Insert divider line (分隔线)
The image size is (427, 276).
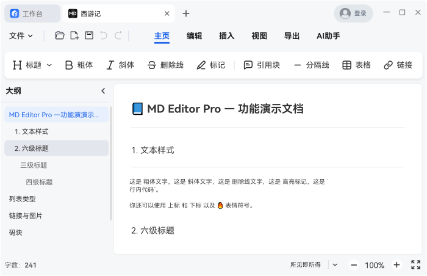[311, 65]
